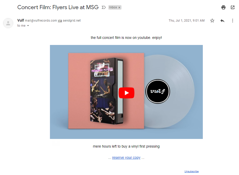Click the 'via' sendgrid.net info link
This screenshot has height=175, width=239.
click(60, 21)
